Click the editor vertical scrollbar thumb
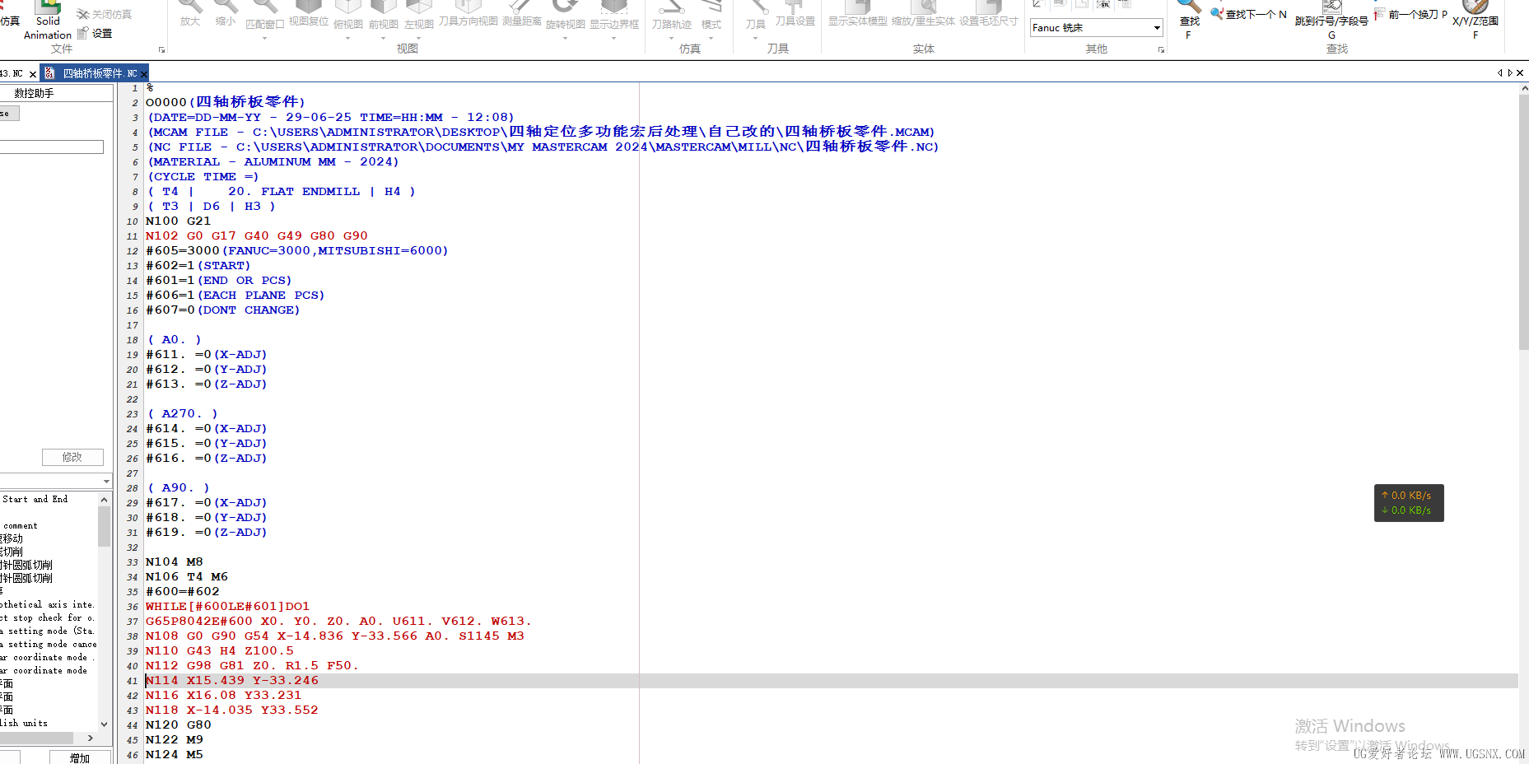The image size is (1529, 764). 1523,222
